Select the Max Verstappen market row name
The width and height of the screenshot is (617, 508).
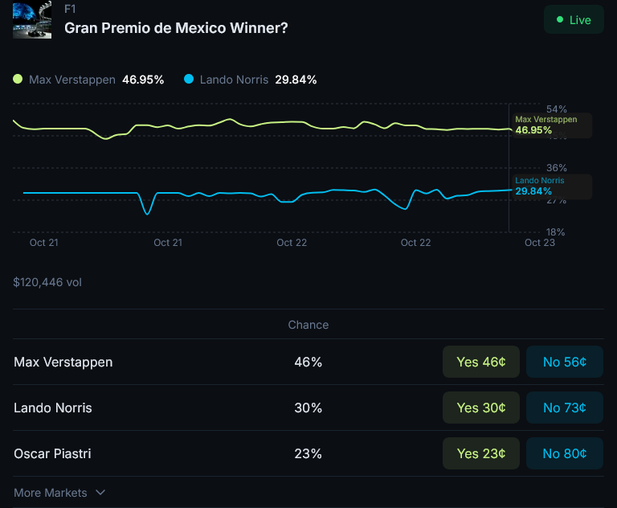pos(63,362)
